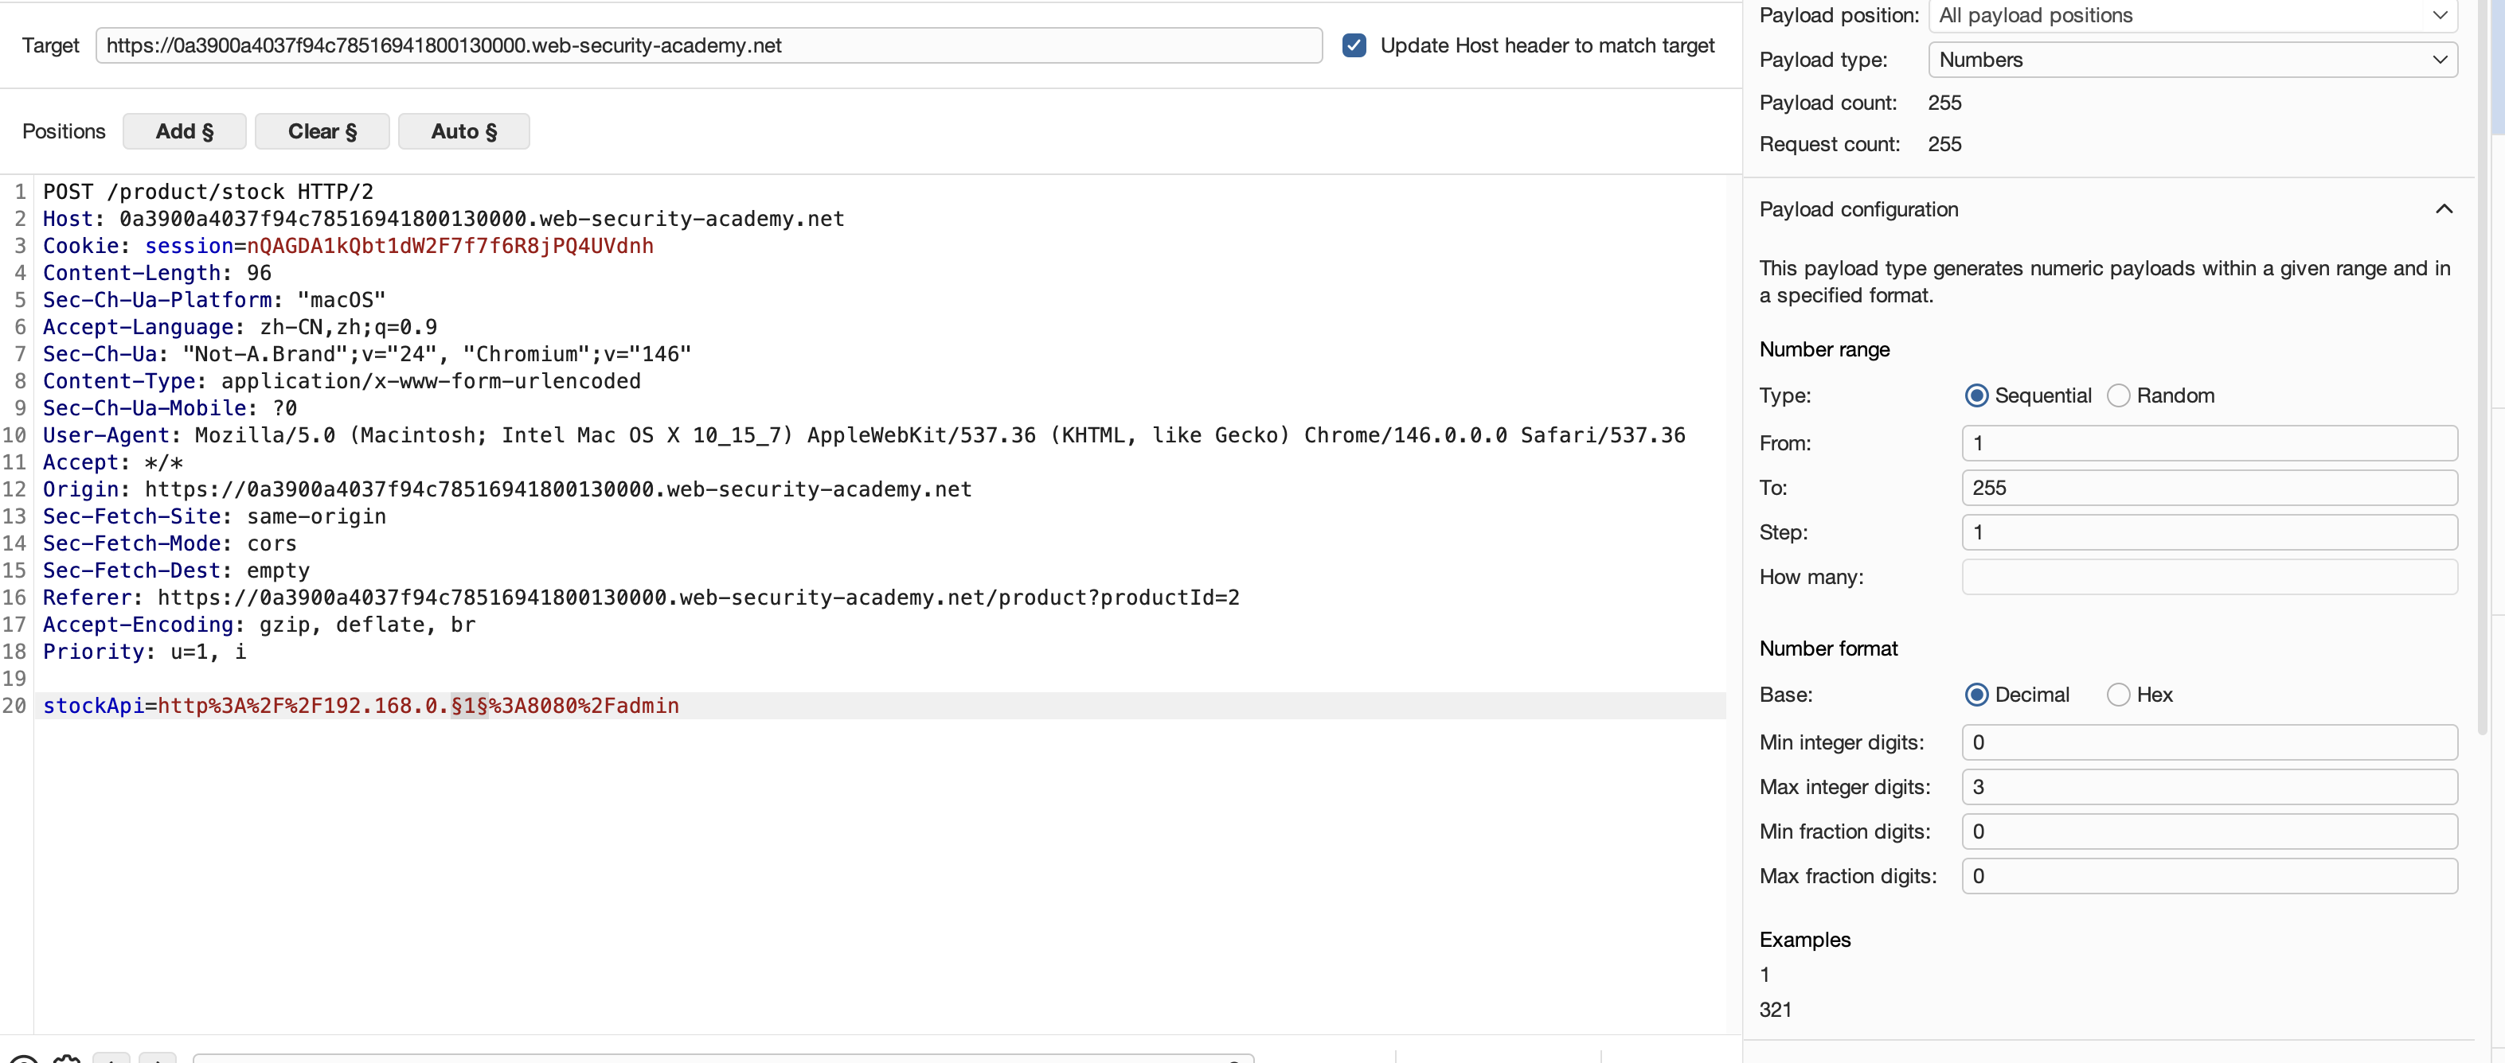The height and width of the screenshot is (1063, 2505).
Task: Open the Payload type dropdown
Action: coord(2192,59)
